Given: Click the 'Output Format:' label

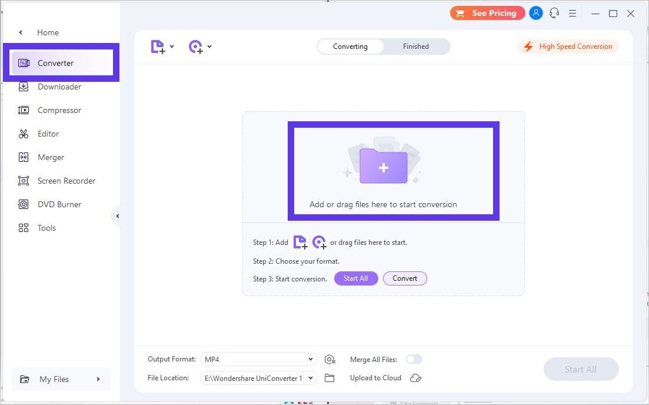Looking at the screenshot, I should (x=171, y=359).
